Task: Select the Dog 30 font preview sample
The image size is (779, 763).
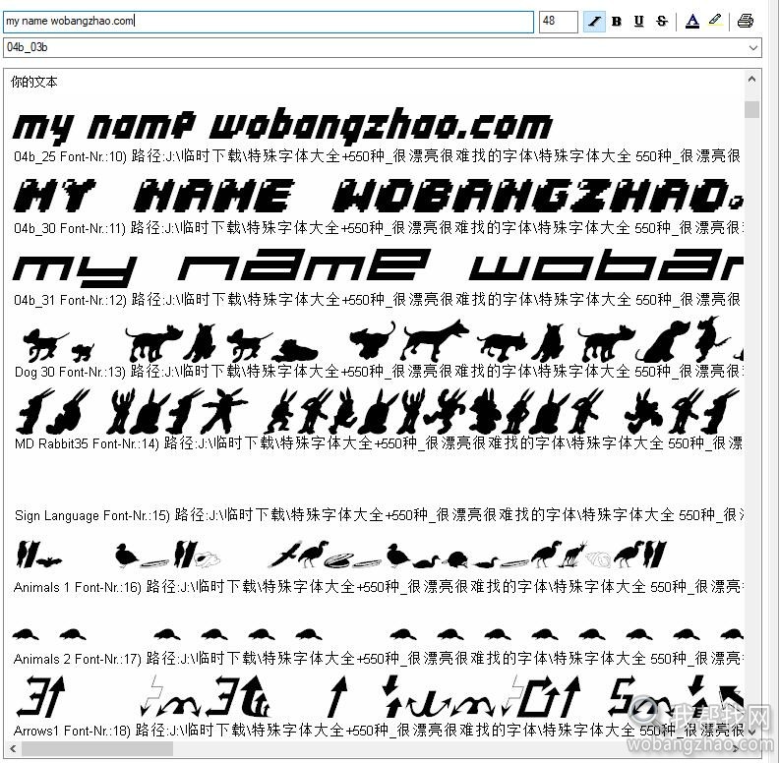Action: pyautogui.click(x=384, y=341)
